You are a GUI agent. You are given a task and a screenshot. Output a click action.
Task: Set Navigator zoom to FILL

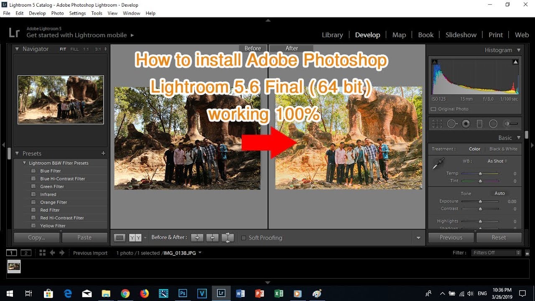[x=74, y=49]
